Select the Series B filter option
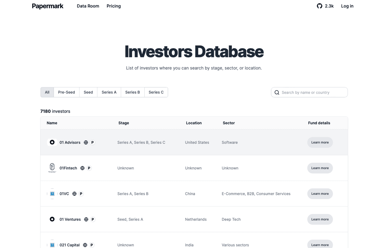The height and width of the screenshot is (248, 390). click(132, 92)
